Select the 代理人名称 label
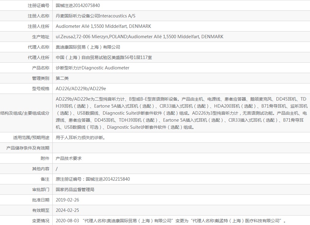The width and height of the screenshot is (310, 225). [x=39, y=47]
